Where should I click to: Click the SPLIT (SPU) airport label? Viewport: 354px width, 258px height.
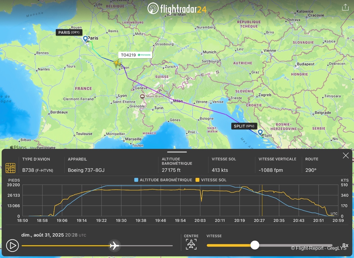coord(244,126)
